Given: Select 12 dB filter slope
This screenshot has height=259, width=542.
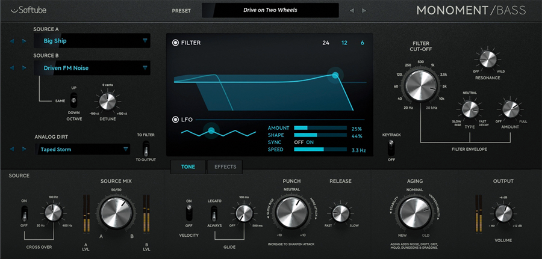Looking at the screenshot, I should [x=344, y=43].
